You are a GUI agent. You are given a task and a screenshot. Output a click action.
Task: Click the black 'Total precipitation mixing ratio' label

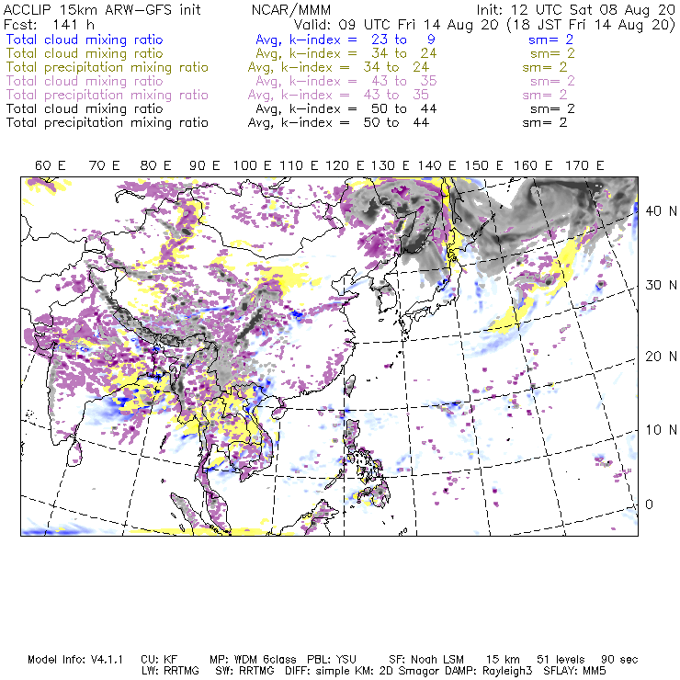coord(108,123)
